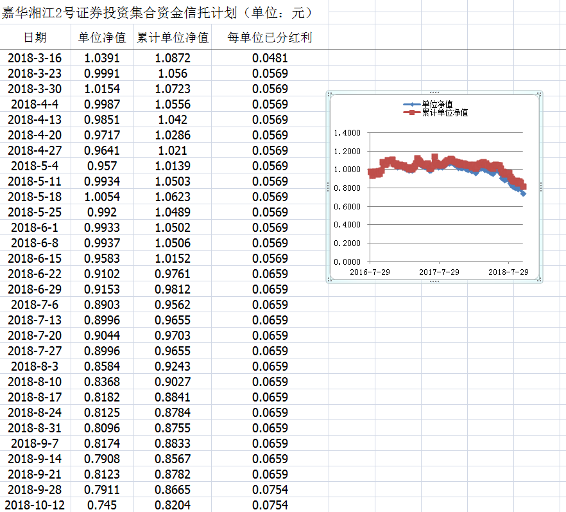Click the 2016-7-29 label on the chart's horizontal axis
Image resolution: width=566 pixels, height=512 pixels.
click(370, 272)
